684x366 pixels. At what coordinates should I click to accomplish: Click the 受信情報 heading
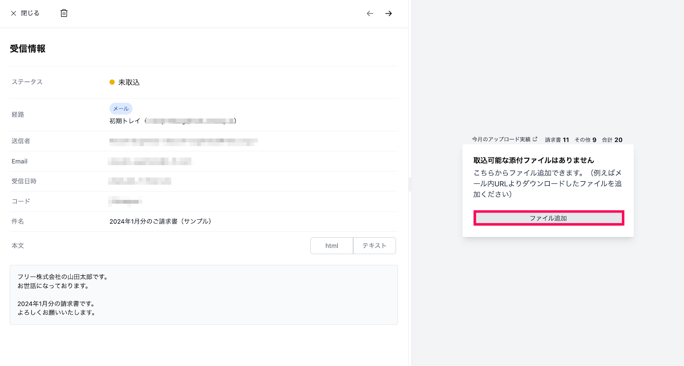[28, 49]
